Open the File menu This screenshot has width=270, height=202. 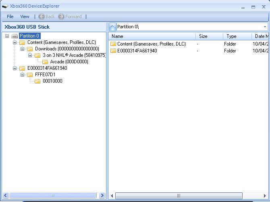[x=10, y=17]
